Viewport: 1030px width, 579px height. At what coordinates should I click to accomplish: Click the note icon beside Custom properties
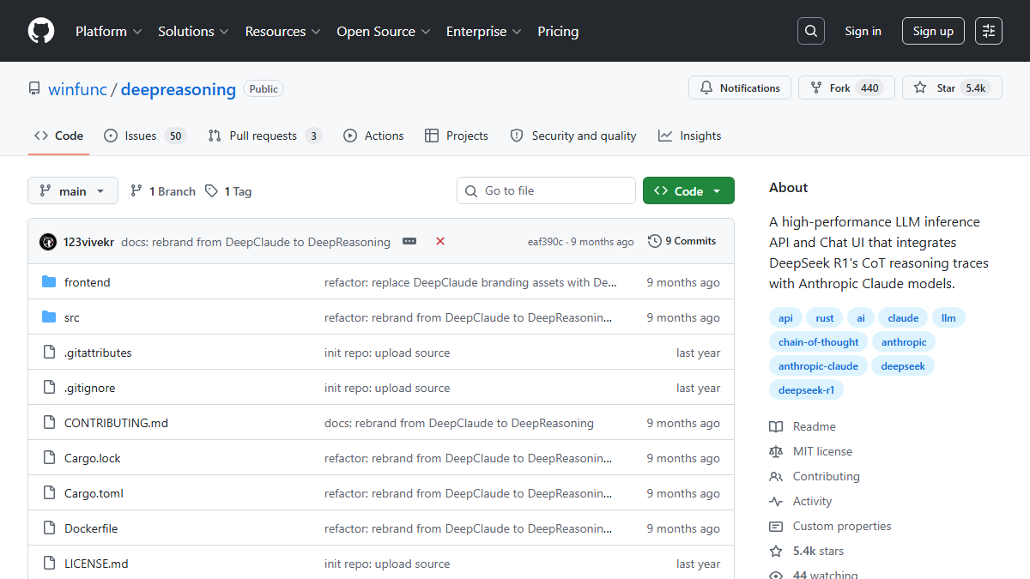point(776,526)
